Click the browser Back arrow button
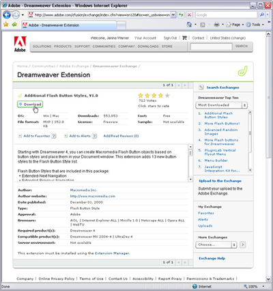Image resolution: width=273 pixels, height=291 pixels. (x=7, y=15)
